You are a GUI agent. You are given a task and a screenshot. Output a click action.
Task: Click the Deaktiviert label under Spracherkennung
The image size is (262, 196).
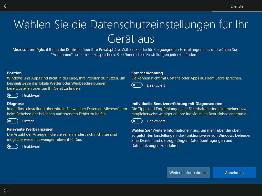(x=156, y=85)
